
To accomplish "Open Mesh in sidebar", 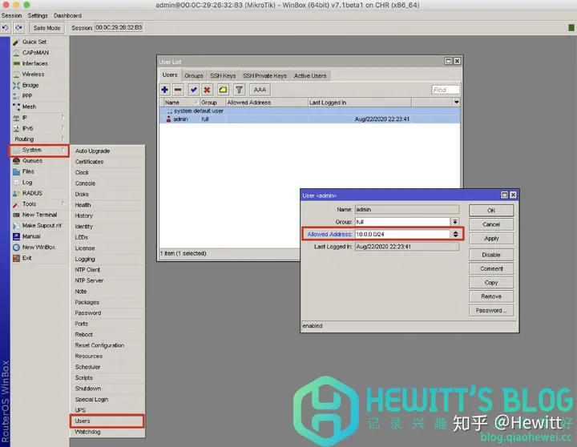I will pyautogui.click(x=39, y=107).
